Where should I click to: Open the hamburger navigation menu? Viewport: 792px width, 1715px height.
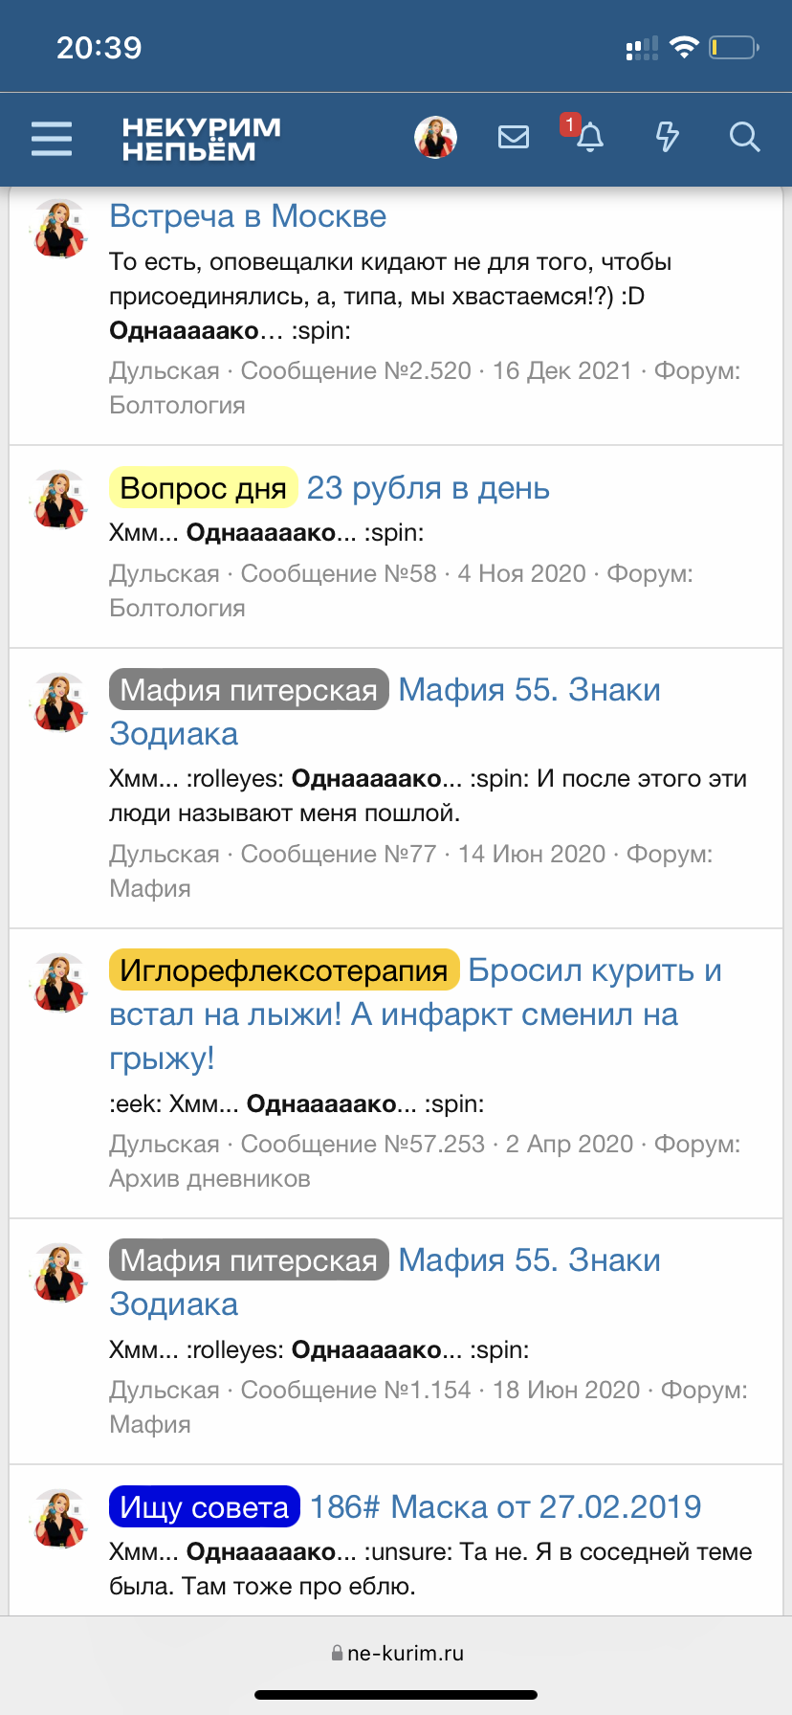coord(52,139)
